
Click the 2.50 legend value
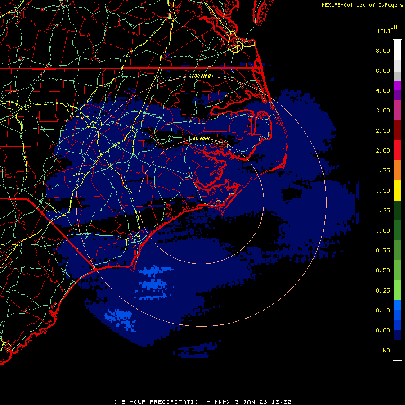(383, 130)
